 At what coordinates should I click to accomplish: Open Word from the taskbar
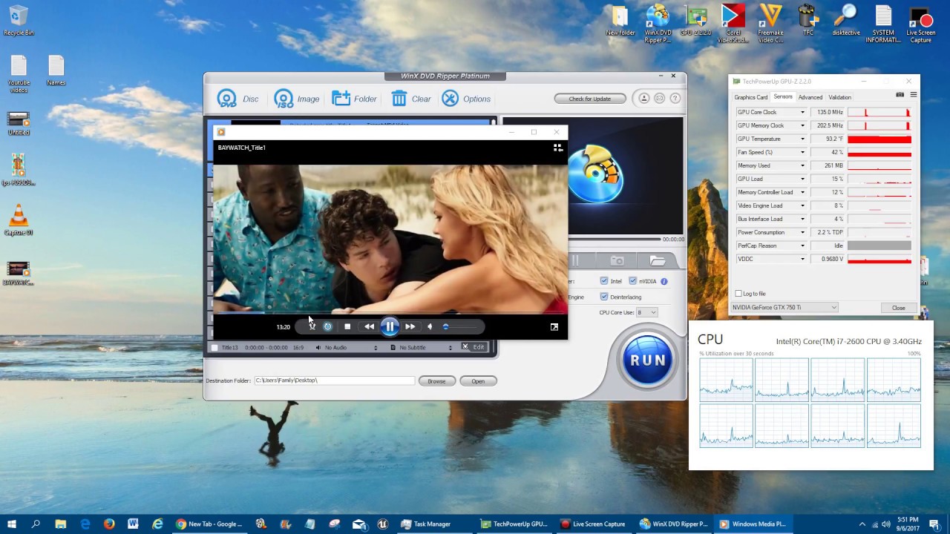133,524
